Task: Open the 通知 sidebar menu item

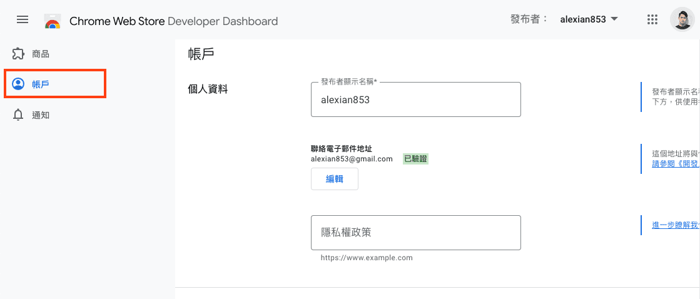Action: point(41,115)
